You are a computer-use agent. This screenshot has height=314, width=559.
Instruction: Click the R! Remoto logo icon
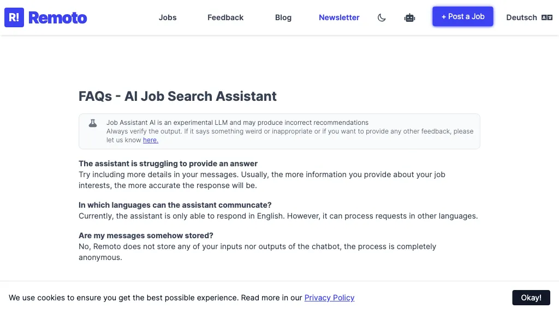click(x=14, y=17)
